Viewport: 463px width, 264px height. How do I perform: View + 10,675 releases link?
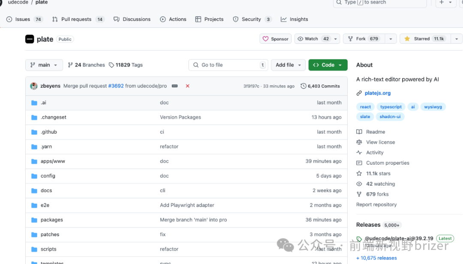click(x=376, y=258)
